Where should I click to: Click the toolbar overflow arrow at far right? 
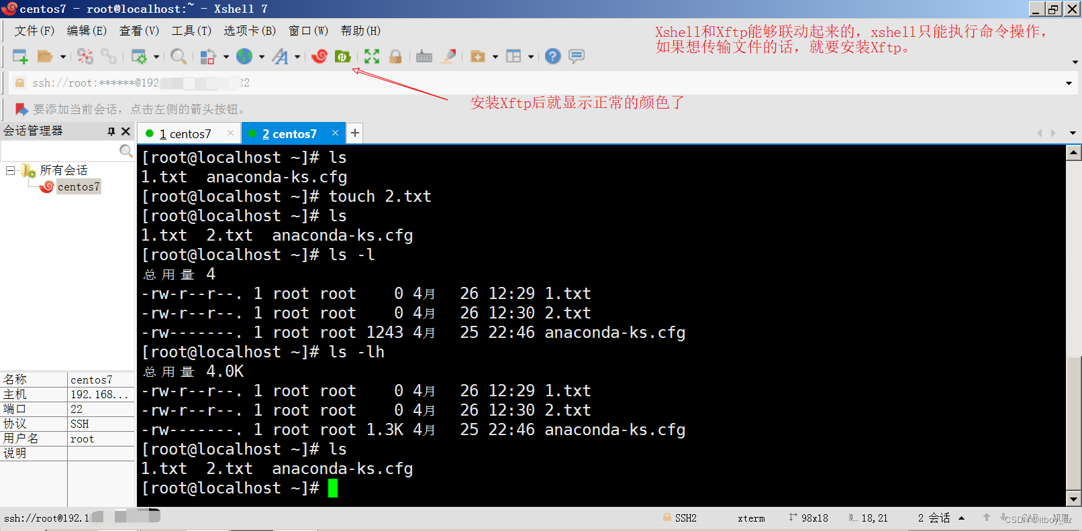pyautogui.click(x=1075, y=62)
